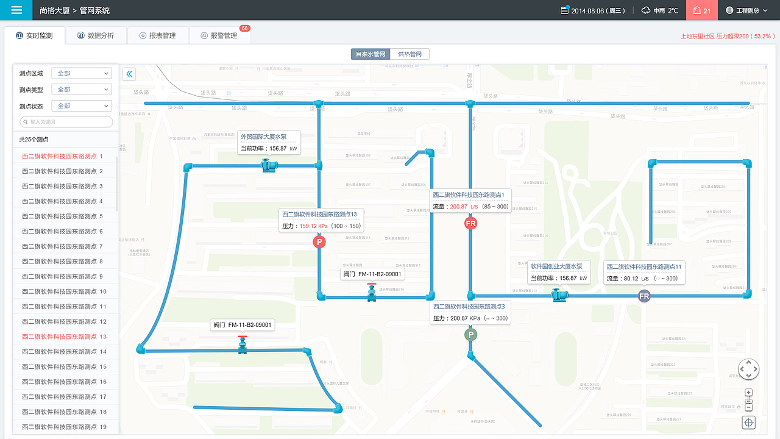The width and height of the screenshot is (780, 439).
Task: Click 管网系统 in the breadcrumb
Action: [x=94, y=10]
